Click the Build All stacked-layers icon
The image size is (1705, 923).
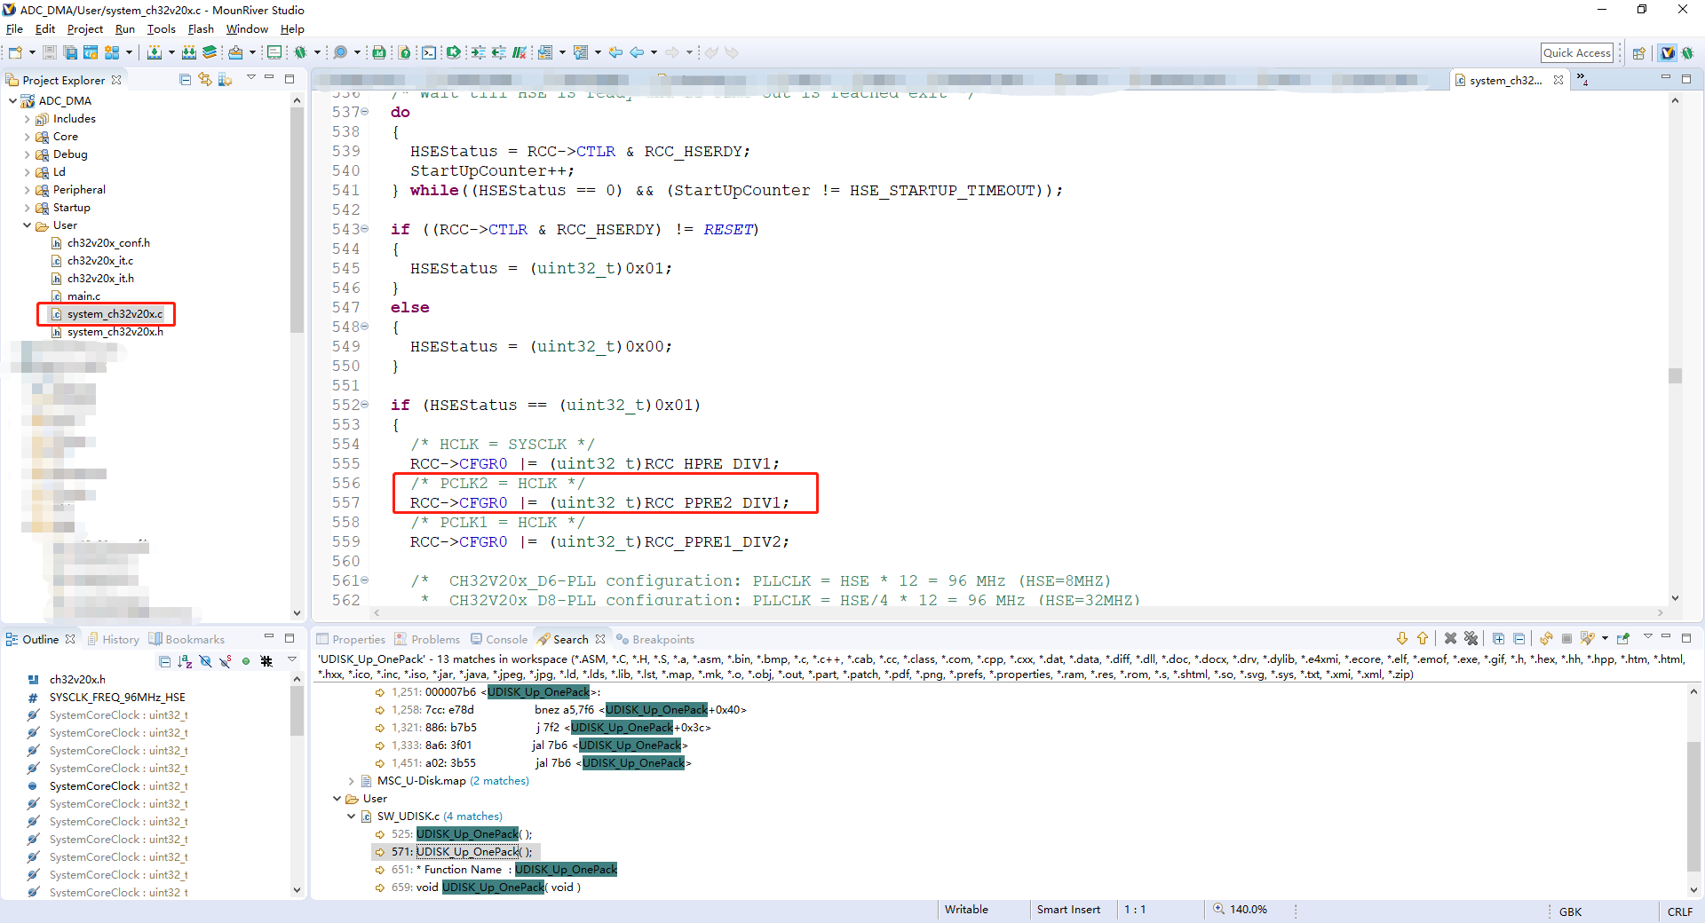click(210, 52)
